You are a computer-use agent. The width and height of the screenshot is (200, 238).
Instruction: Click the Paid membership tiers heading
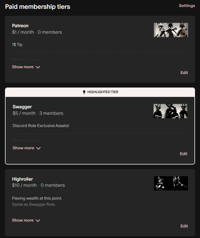point(38,7)
